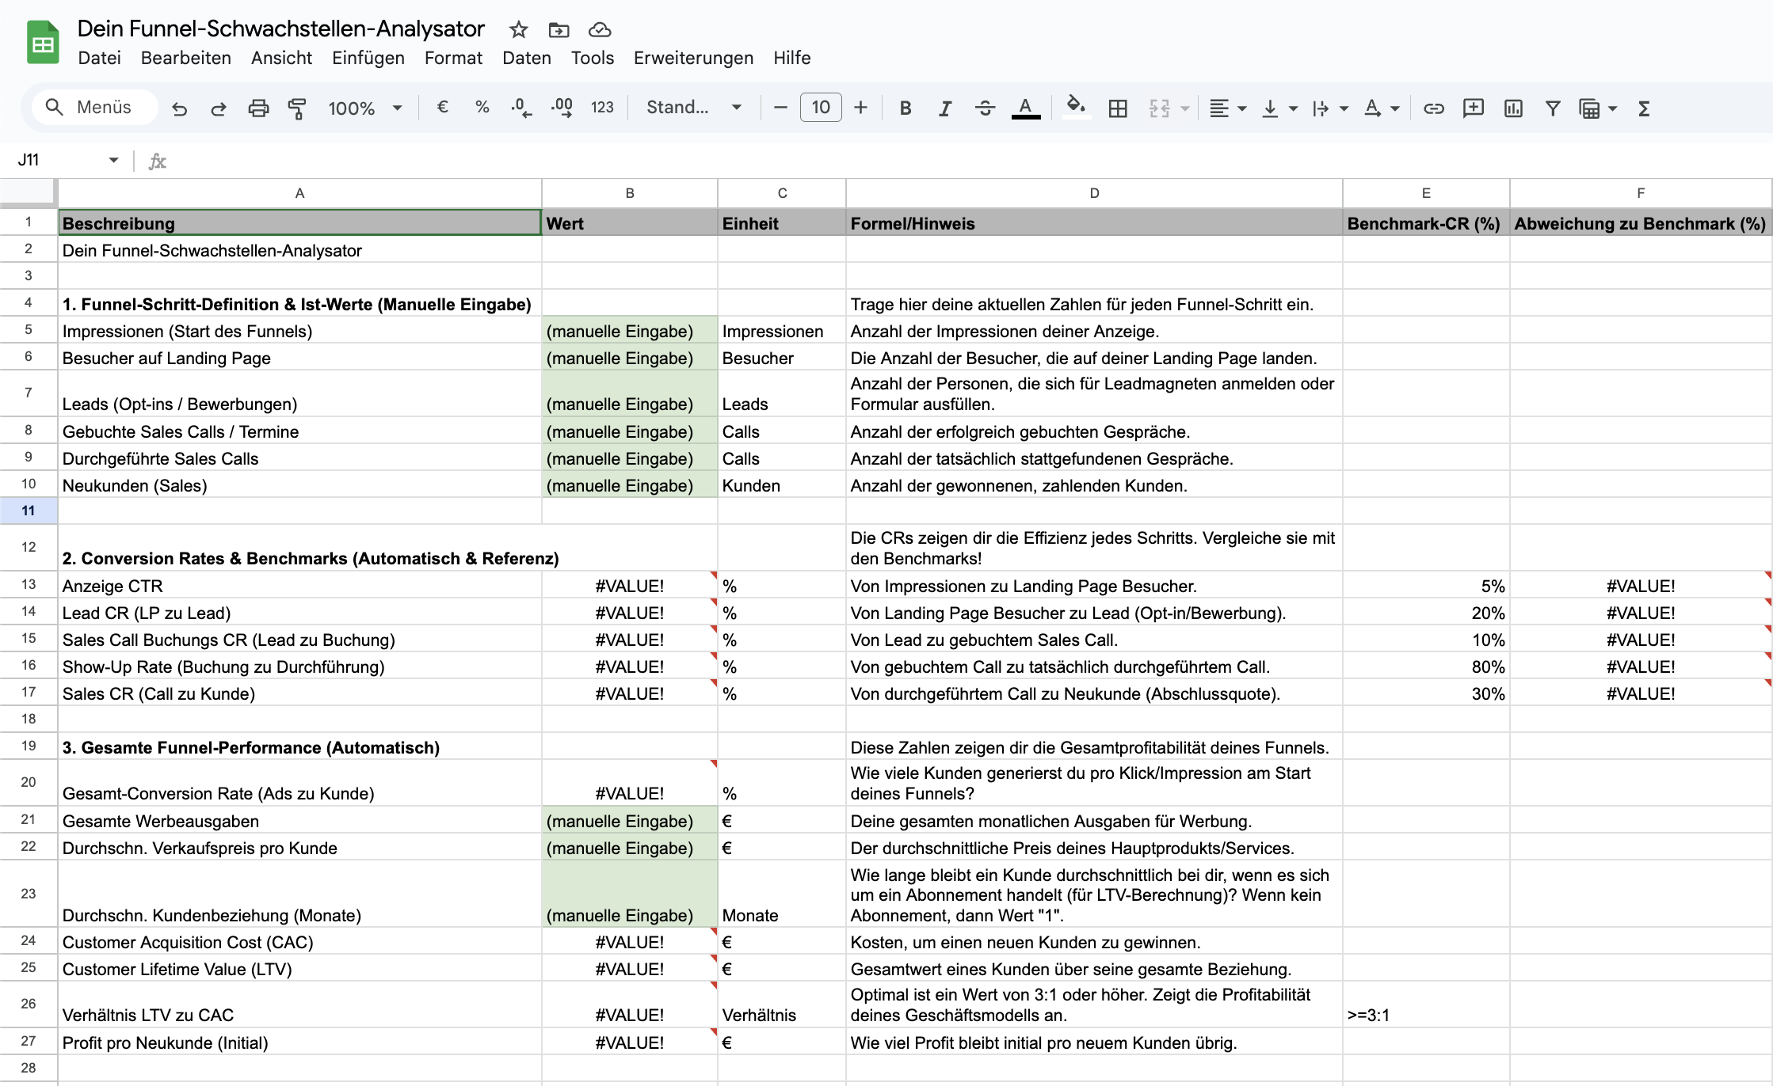Select the 80% benchmark cell

[x=1426, y=666]
